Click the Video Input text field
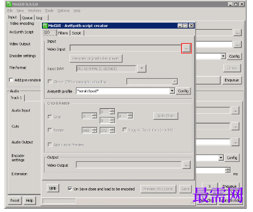 125,48
